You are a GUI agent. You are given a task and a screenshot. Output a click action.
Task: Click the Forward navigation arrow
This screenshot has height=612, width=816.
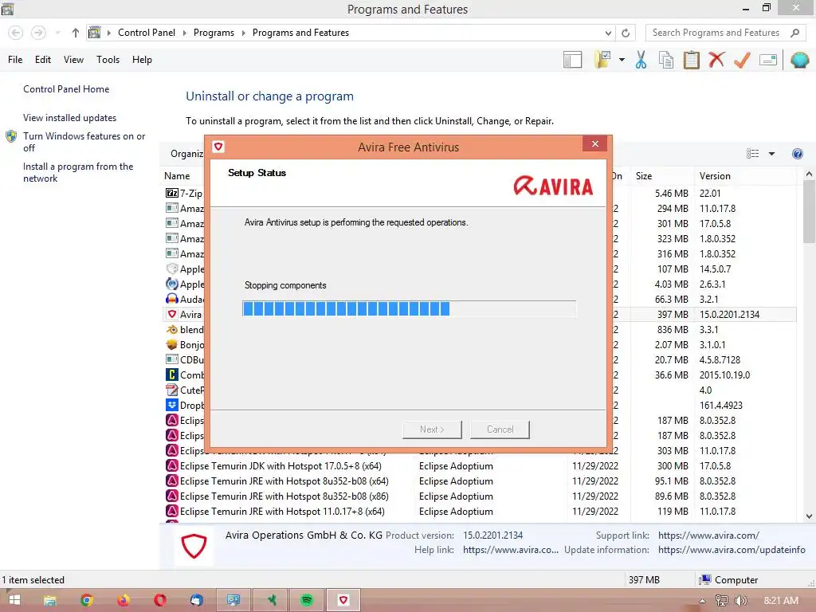click(x=38, y=33)
